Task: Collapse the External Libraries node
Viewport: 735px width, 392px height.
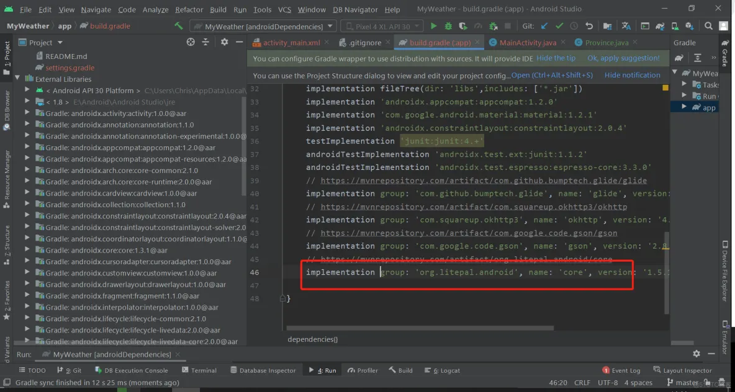Action: 18,79
